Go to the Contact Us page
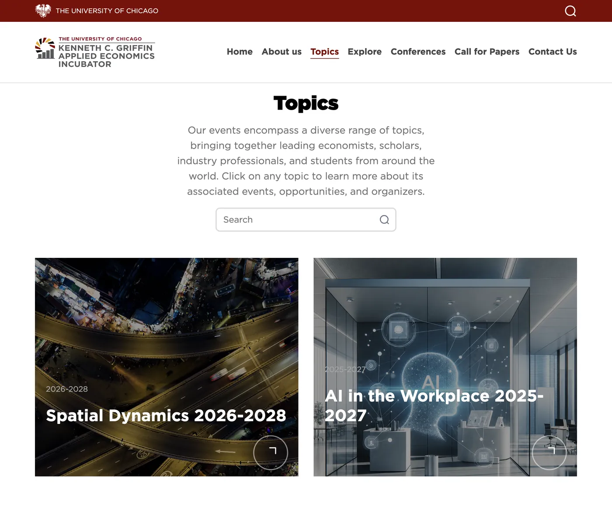This screenshot has width=612, height=513. point(553,52)
